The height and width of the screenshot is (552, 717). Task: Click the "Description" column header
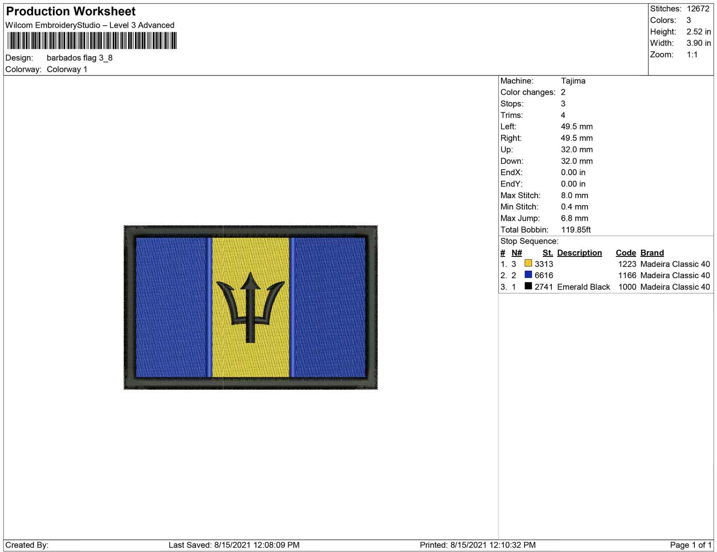(x=580, y=253)
